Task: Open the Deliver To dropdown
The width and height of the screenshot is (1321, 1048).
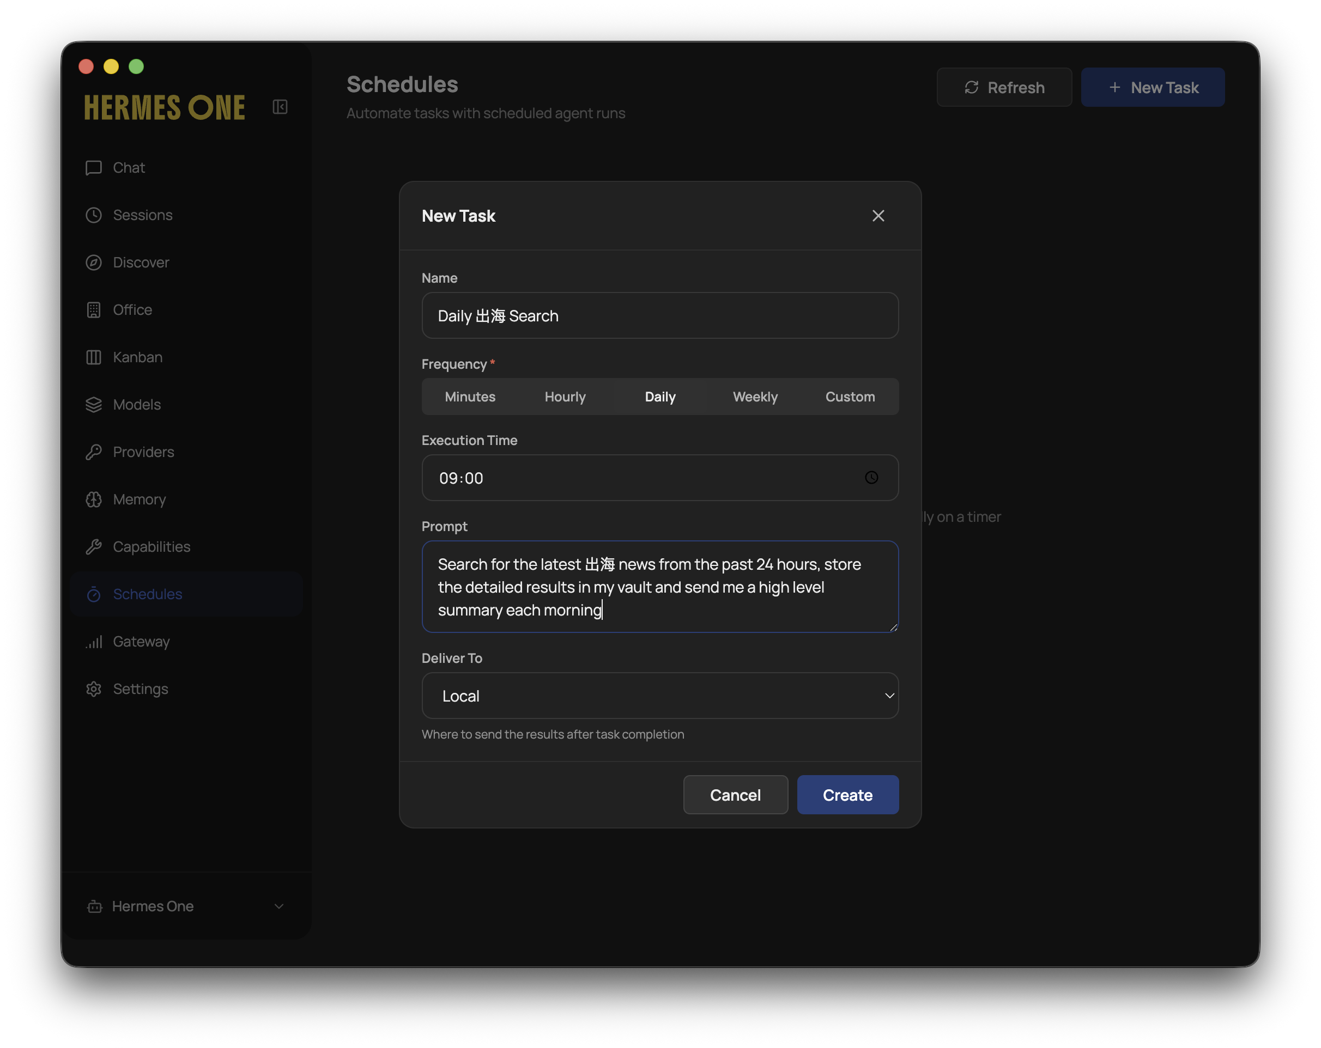Action: (x=660, y=696)
